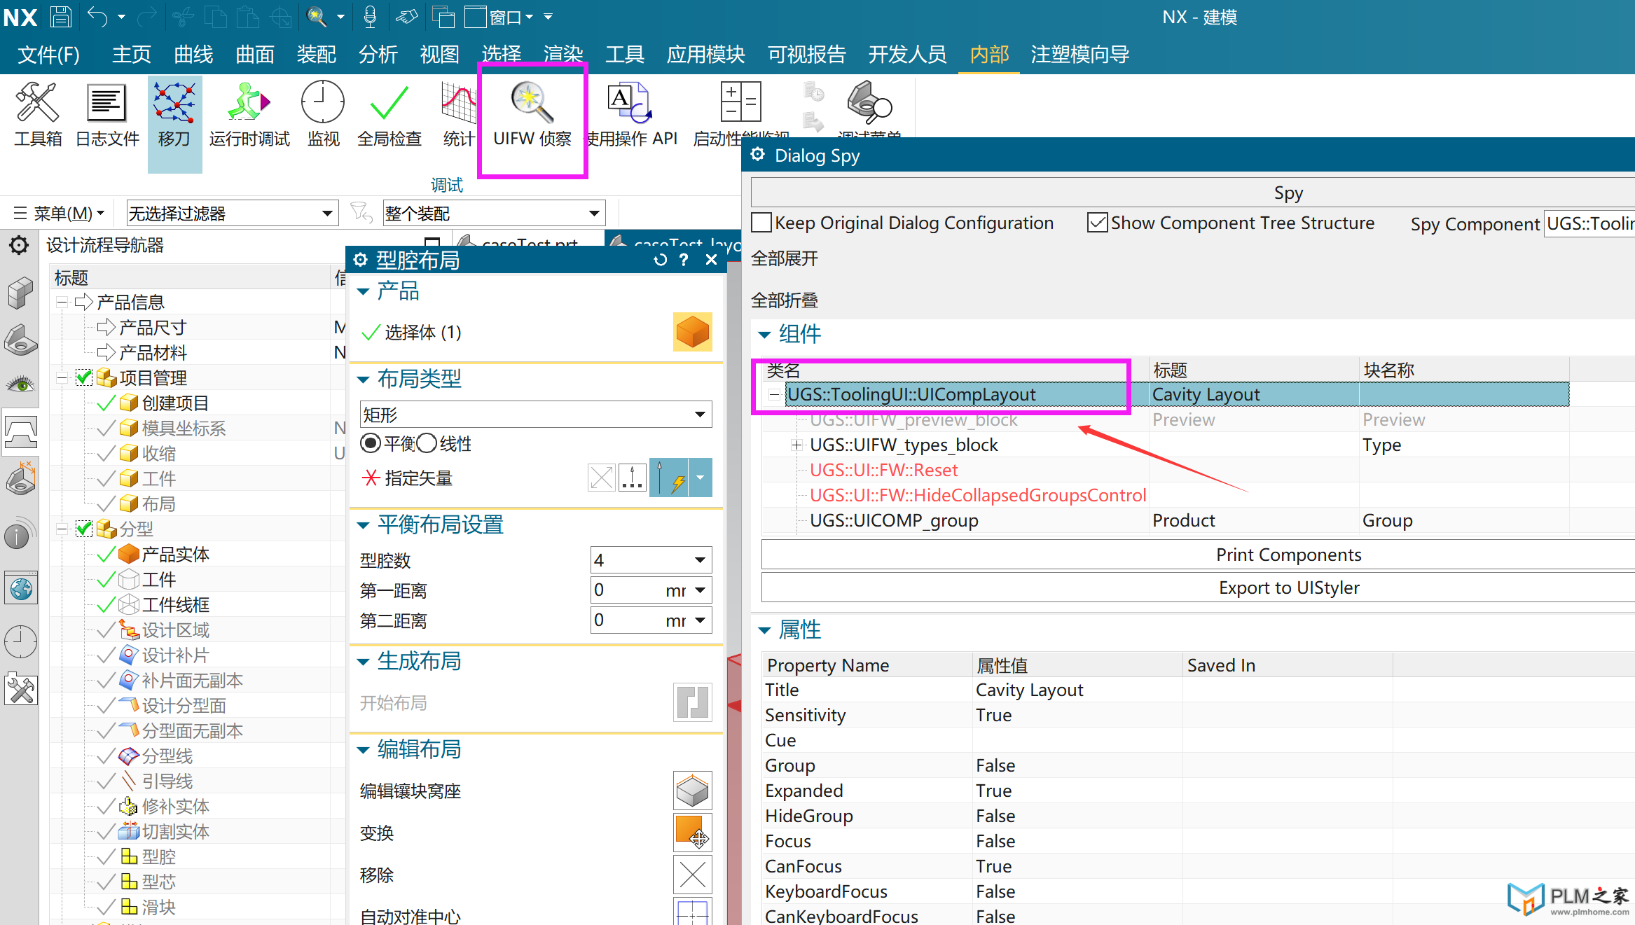The height and width of the screenshot is (925, 1635).
Task: Select 产品实体 in the navigator tree
Action: (x=175, y=554)
